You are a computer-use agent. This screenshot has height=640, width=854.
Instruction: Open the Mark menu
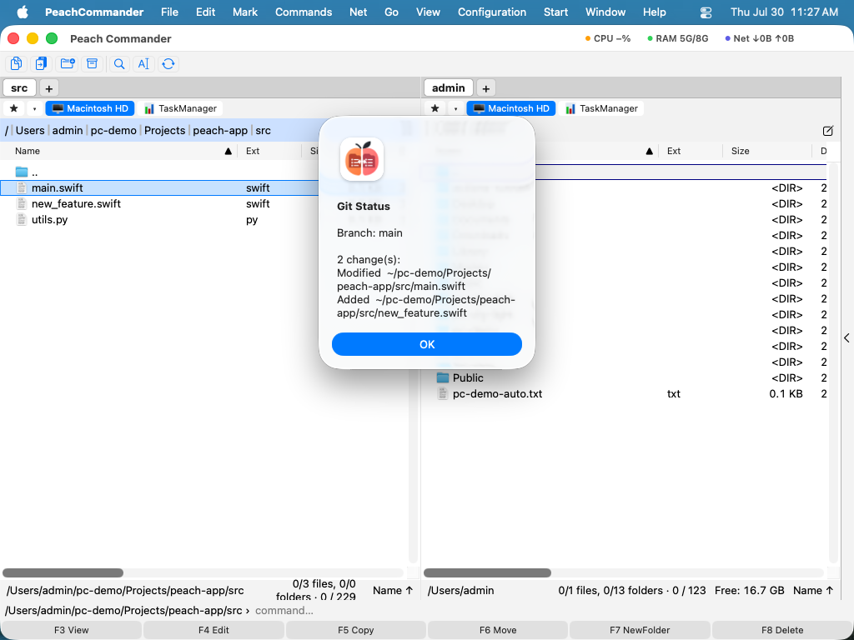245,12
